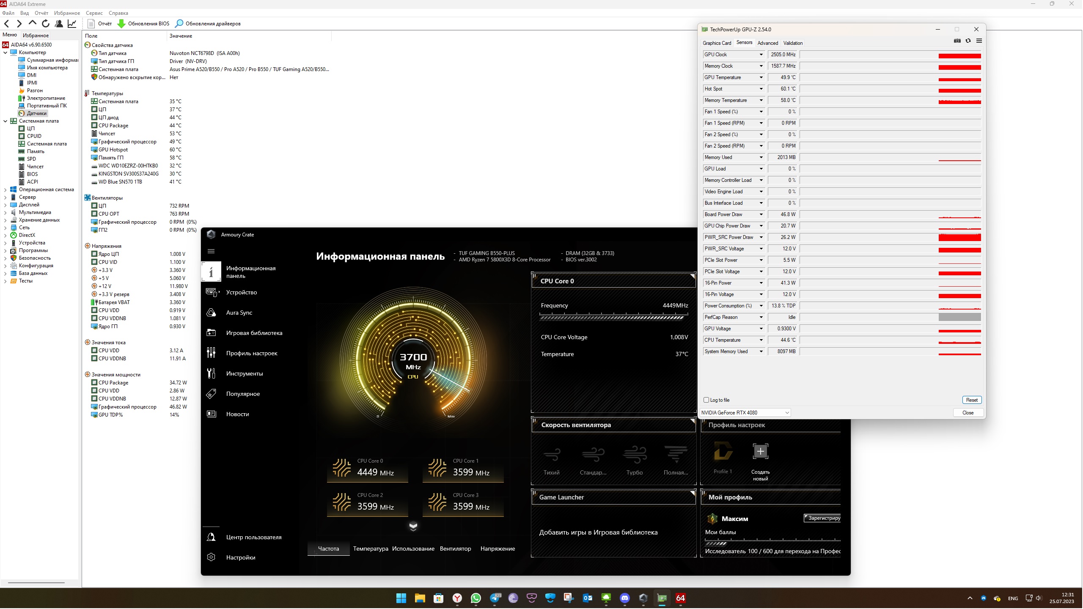Click the Обновления BIOS toolbar button
1083x609 pixels.
pos(143,24)
